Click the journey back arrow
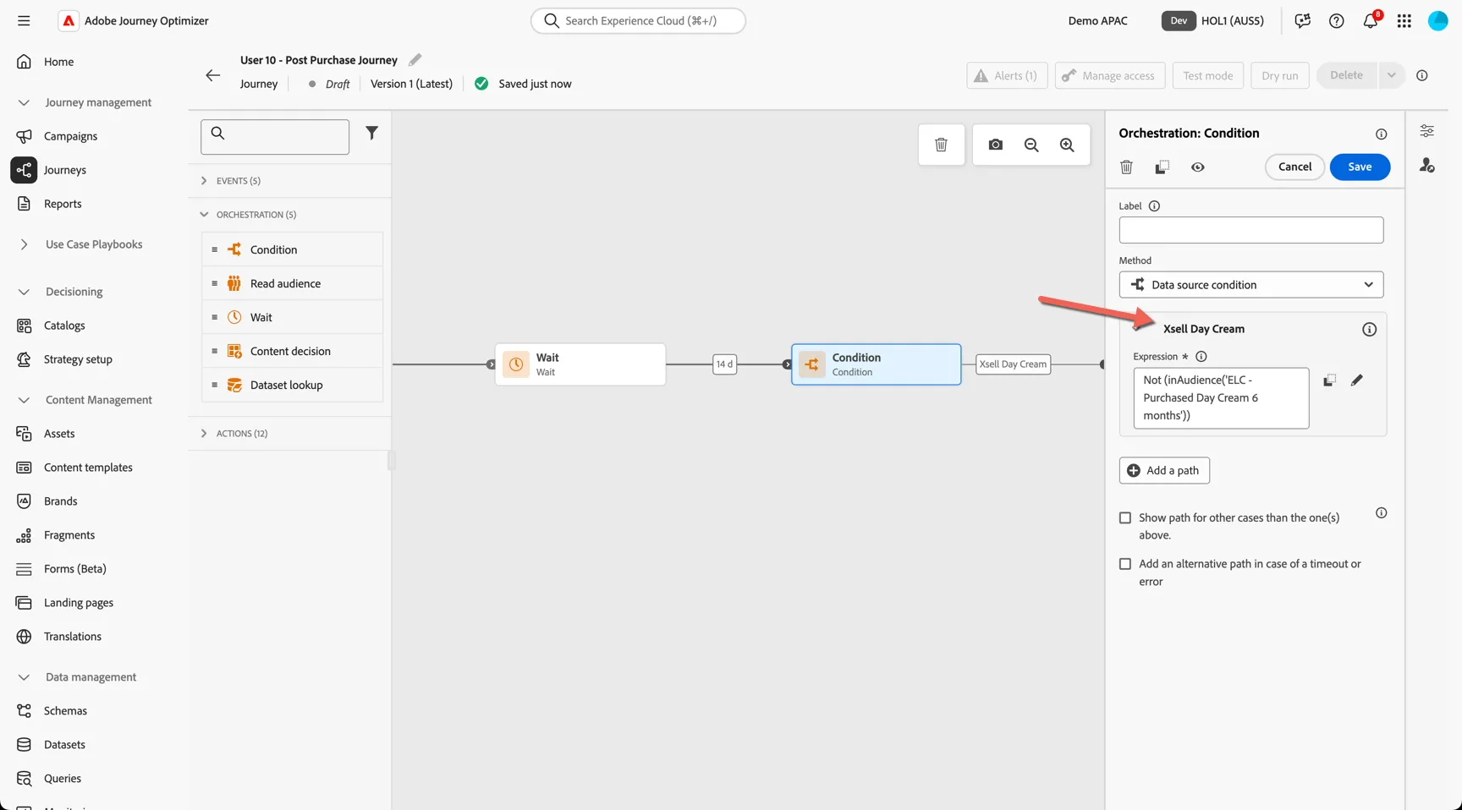Viewport: 1462px width, 810px height. (212, 75)
